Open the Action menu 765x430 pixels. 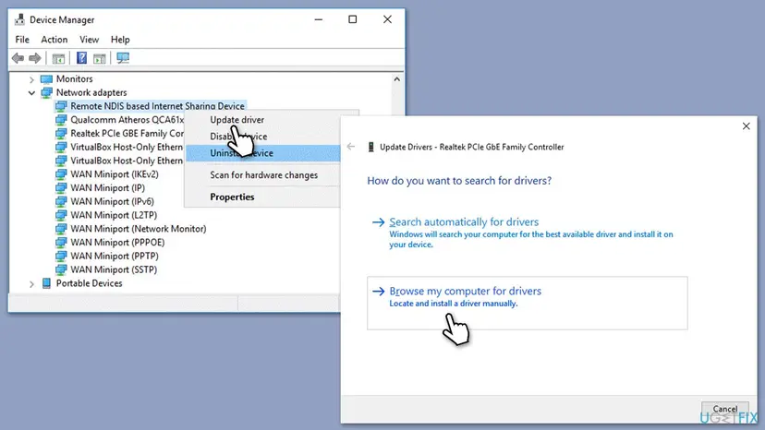click(x=55, y=40)
